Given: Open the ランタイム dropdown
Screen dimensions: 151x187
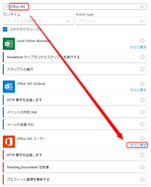Looking at the screenshot, I should pyautogui.click(x=38, y=21).
